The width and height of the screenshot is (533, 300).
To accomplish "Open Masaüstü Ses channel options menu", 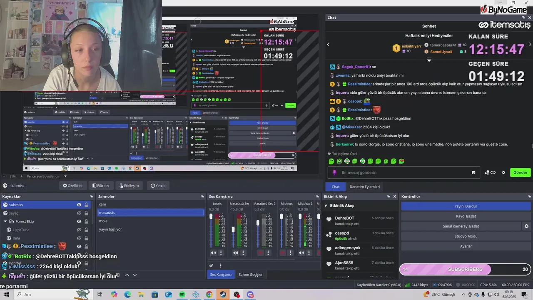I will (x=243, y=252).
